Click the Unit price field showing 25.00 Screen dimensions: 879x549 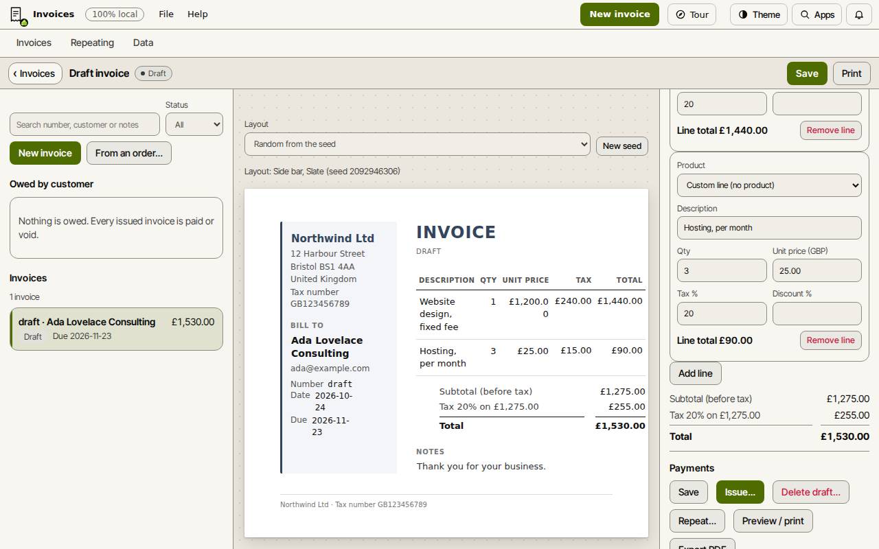pyautogui.click(x=817, y=270)
